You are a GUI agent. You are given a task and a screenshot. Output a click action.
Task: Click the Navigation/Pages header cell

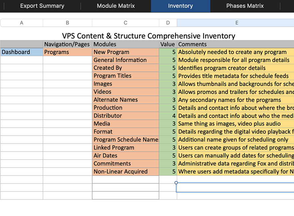click(x=67, y=44)
